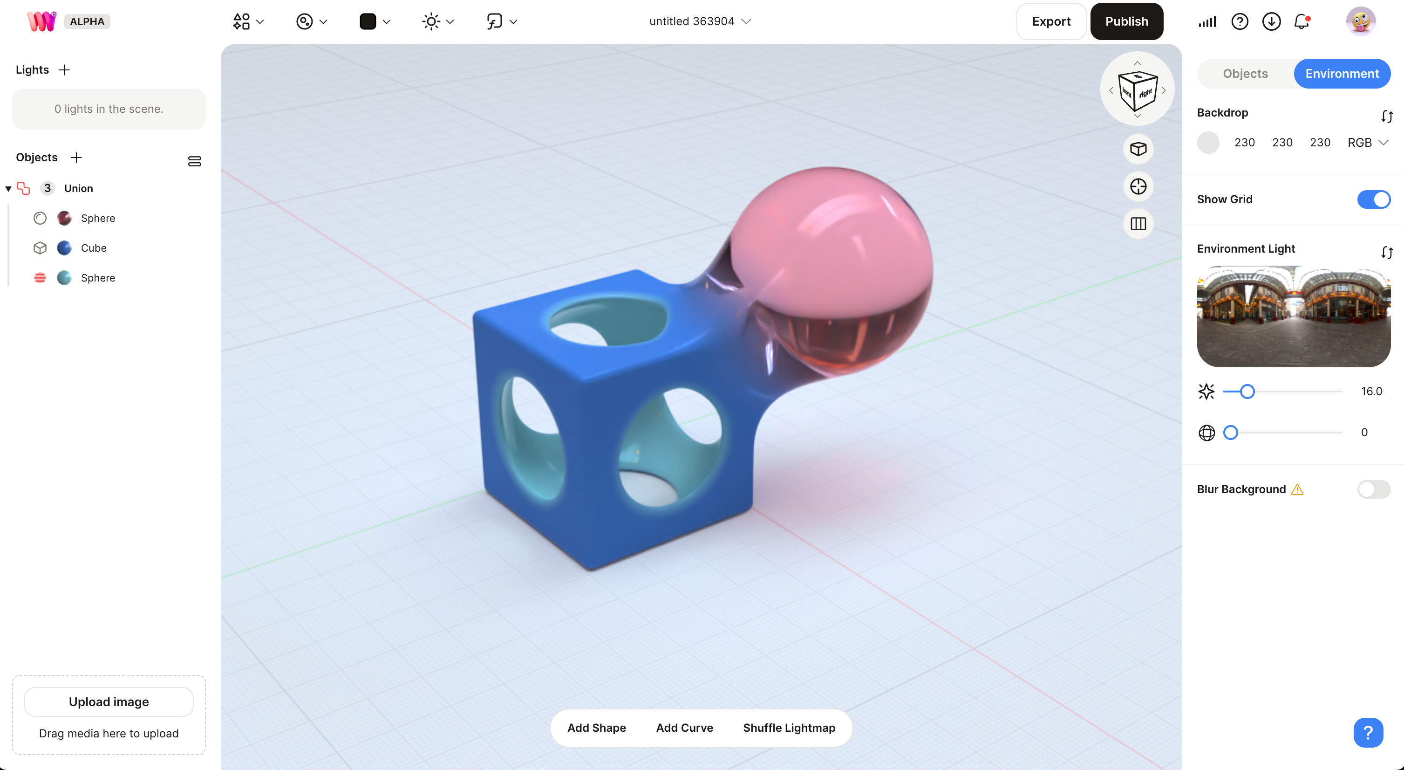
Task: Click Shuffle Lightmap button
Action: click(789, 728)
